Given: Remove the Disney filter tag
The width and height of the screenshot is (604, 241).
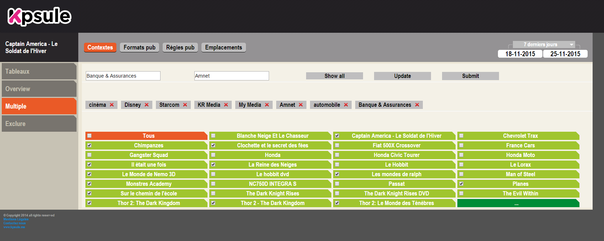Looking at the screenshot, I should pyautogui.click(x=147, y=105).
